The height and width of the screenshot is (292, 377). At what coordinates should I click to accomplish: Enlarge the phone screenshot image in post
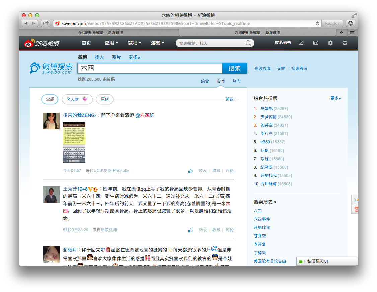click(x=74, y=142)
